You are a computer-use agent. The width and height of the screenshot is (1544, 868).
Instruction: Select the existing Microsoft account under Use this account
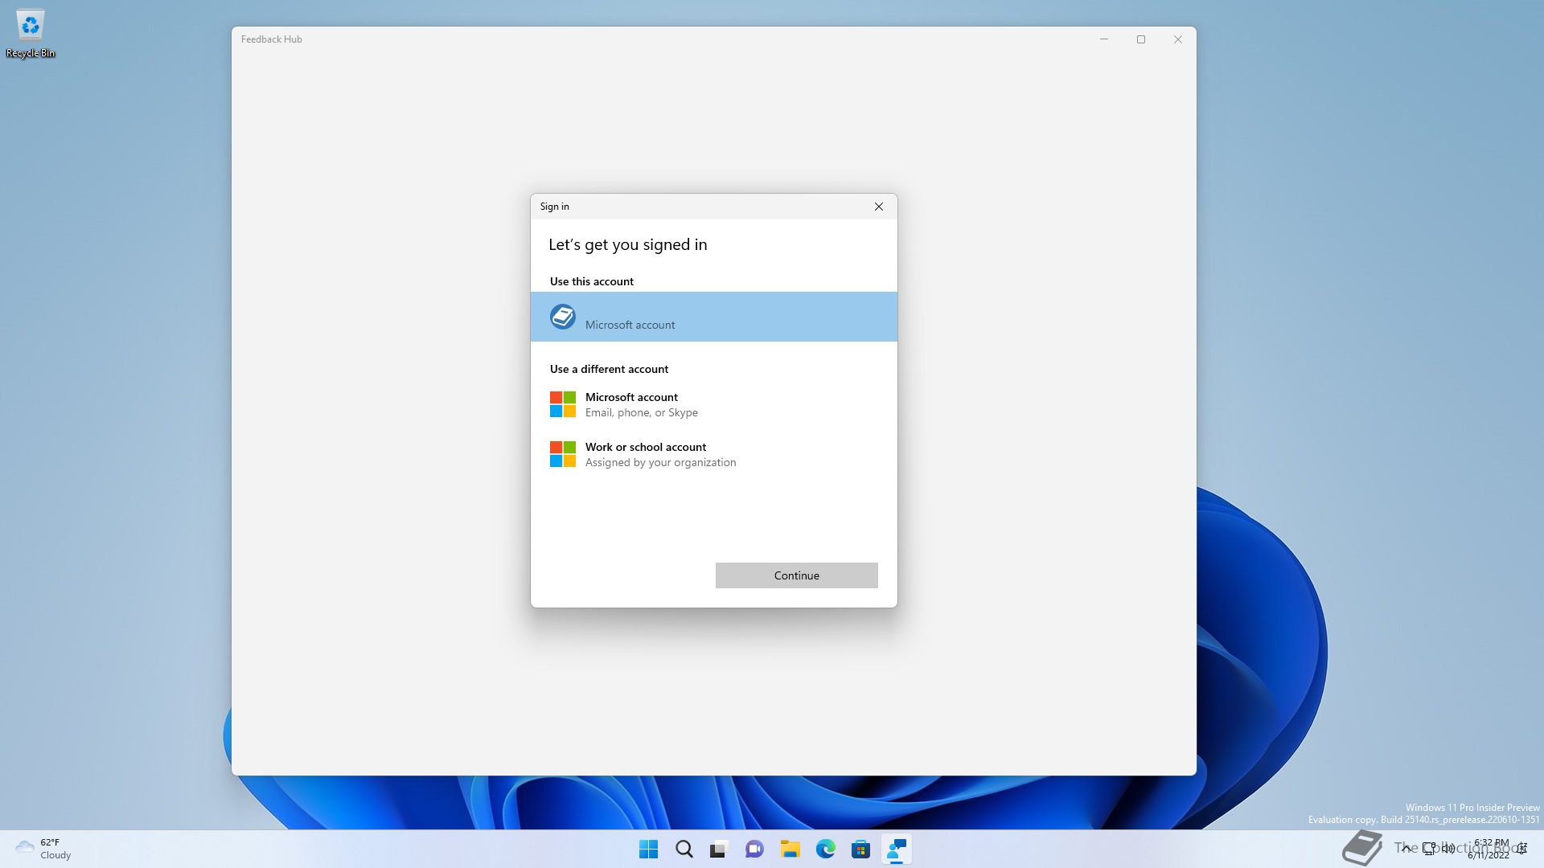713,317
